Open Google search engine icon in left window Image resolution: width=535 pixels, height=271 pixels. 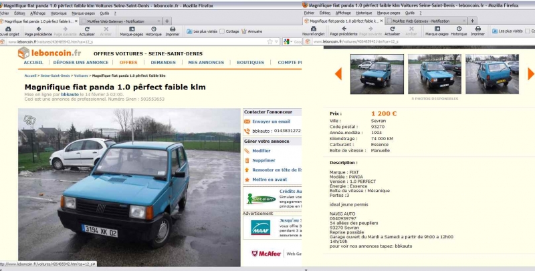286,41
